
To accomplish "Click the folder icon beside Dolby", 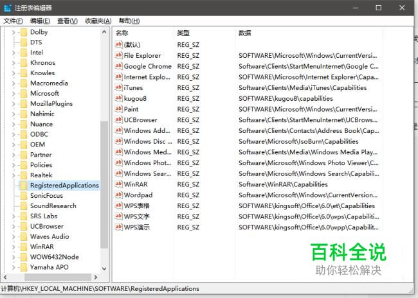I will coord(24,32).
